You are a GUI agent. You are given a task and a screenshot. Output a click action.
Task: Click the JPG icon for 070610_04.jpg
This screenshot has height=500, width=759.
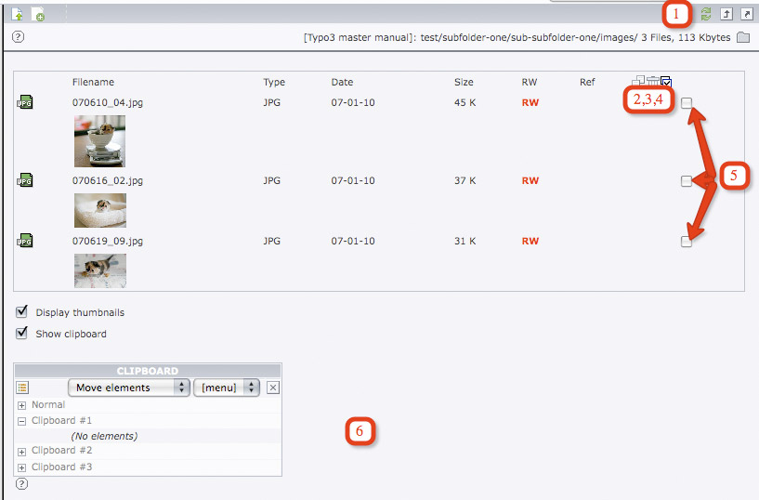click(24, 103)
